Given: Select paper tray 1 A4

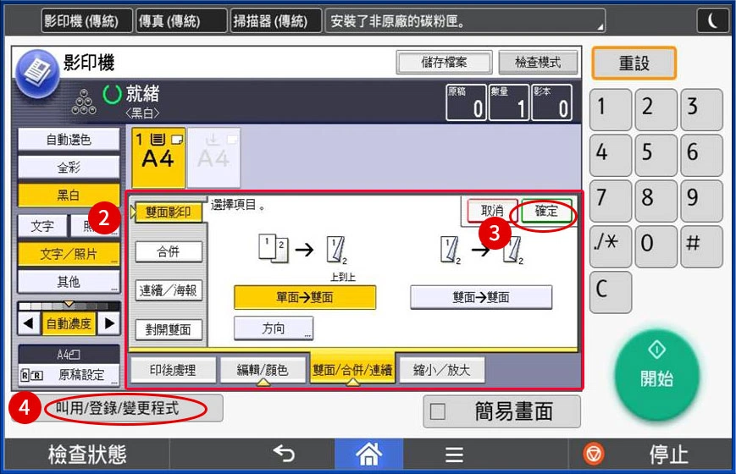Looking at the screenshot, I should (158, 157).
